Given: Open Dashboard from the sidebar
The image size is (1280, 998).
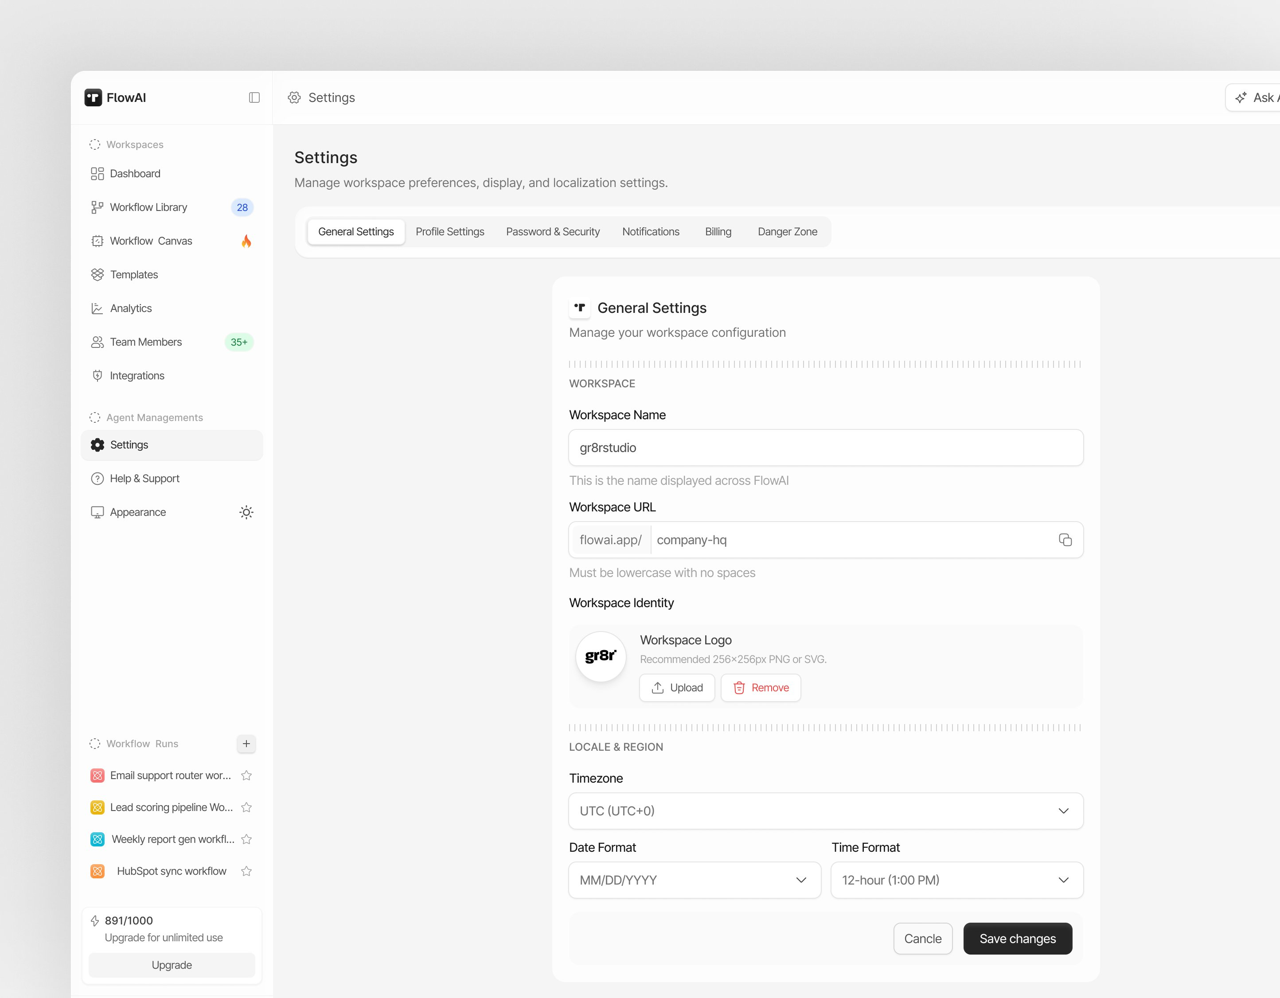Looking at the screenshot, I should 172,173.
